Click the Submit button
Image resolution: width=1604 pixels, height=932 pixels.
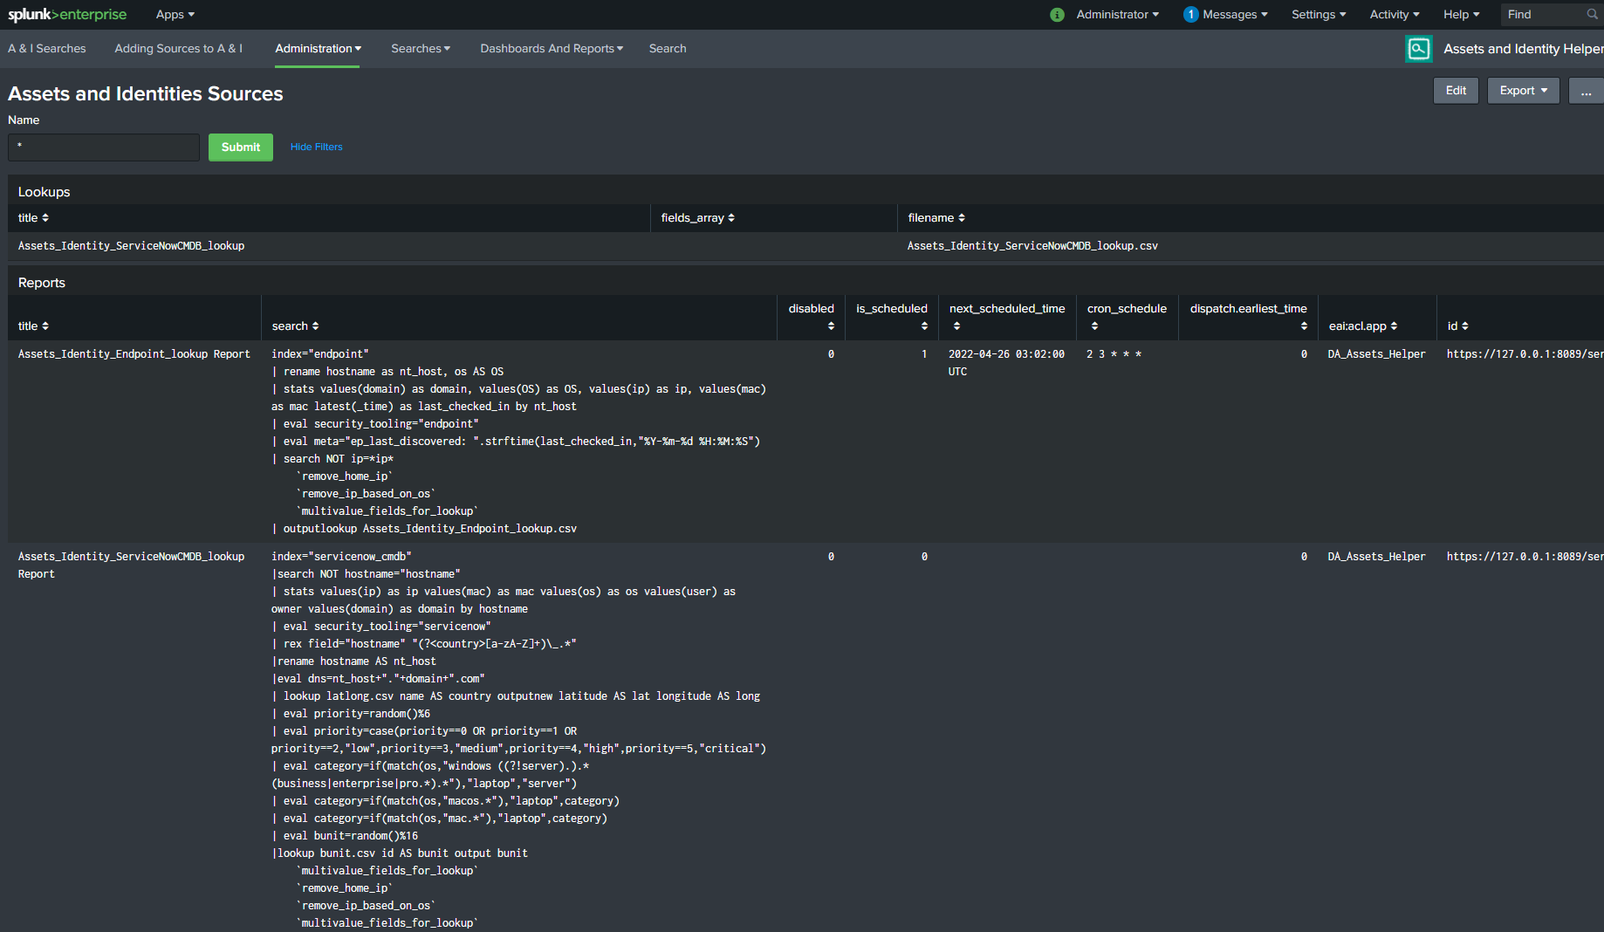coord(241,147)
